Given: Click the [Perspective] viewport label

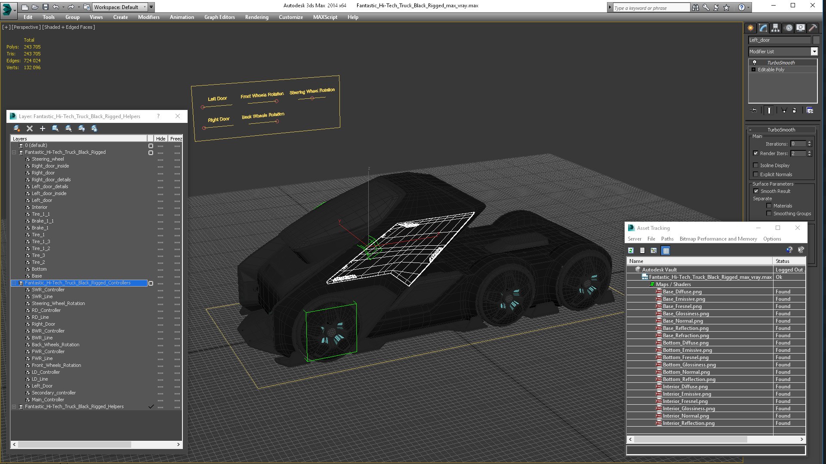Looking at the screenshot, I should point(26,27).
